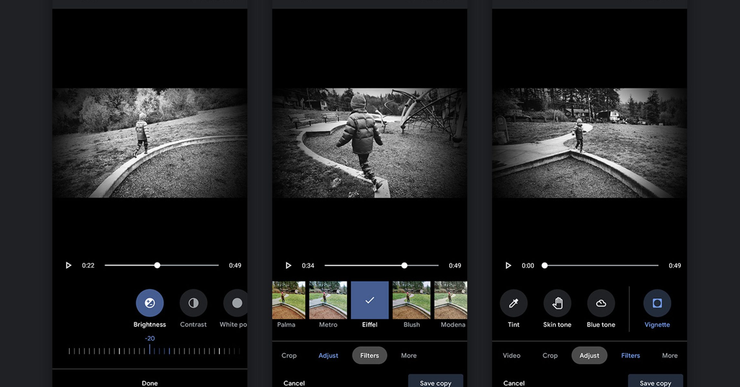740x387 pixels.
Task: Open the Skin tone hand adjustment
Action: [x=557, y=303]
